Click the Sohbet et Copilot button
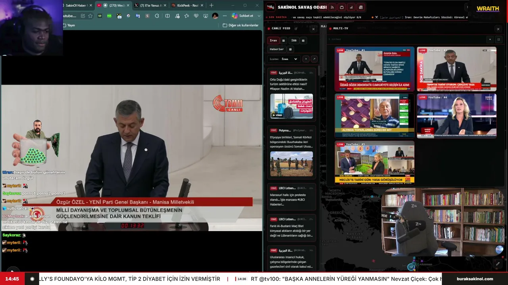Viewport: 508px width, 285px height. [x=243, y=16]
